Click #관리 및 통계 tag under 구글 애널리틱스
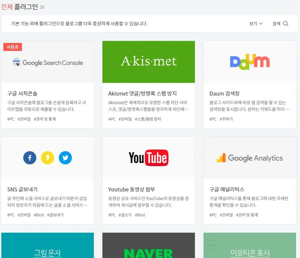Viewport: 300px width, 258px height. click(247, 215)
